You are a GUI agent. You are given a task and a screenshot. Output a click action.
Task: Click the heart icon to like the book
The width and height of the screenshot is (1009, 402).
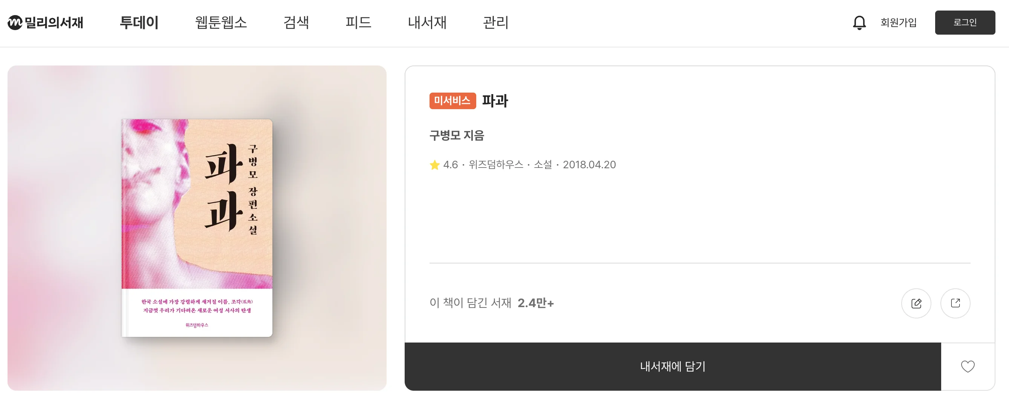coord(968,367)
